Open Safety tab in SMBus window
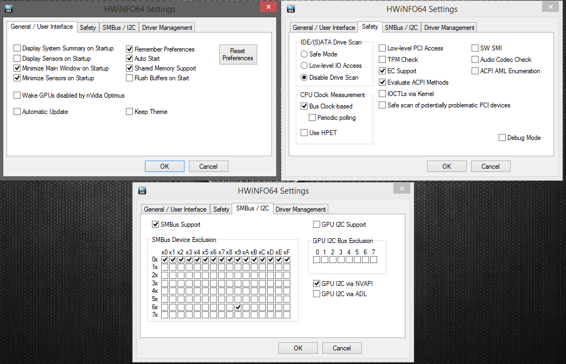Screen dimensions: 566x364 pyautogui.click(x=221, y=209)
